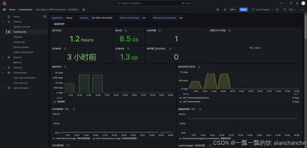Go to Dashboards breadcrumb link
This screenshot has height=148, width=307.
coord(26,9)
